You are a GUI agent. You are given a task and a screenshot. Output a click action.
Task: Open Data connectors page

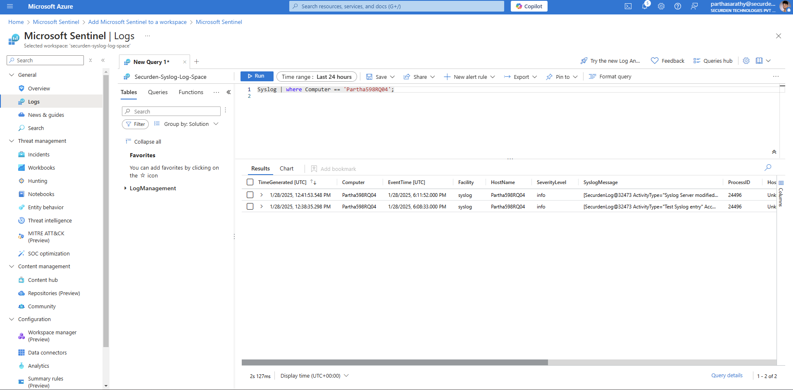pyautogui.click(x=48, y=352)
